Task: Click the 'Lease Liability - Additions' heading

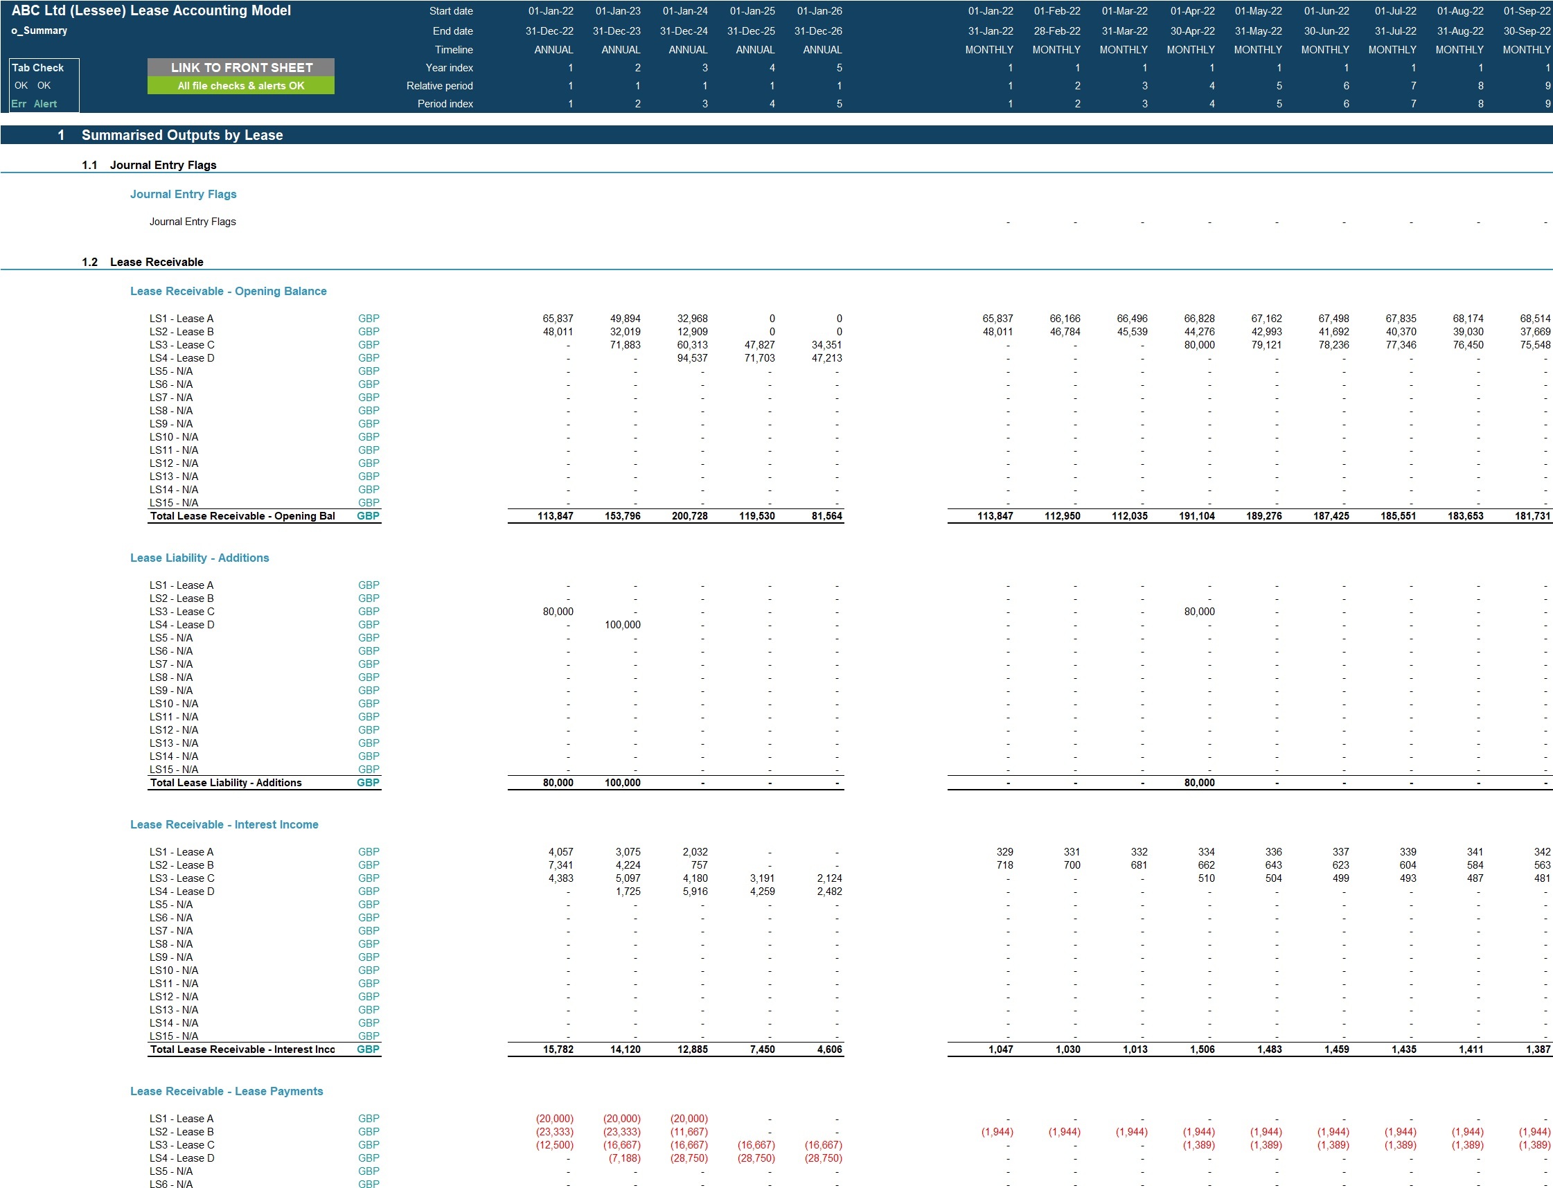Action: [x=199, y=557]
